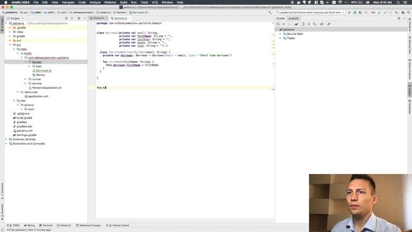412x232 pixels.
Task: Click VCS Revert arrow icon
Action: (x=396, y=12)
